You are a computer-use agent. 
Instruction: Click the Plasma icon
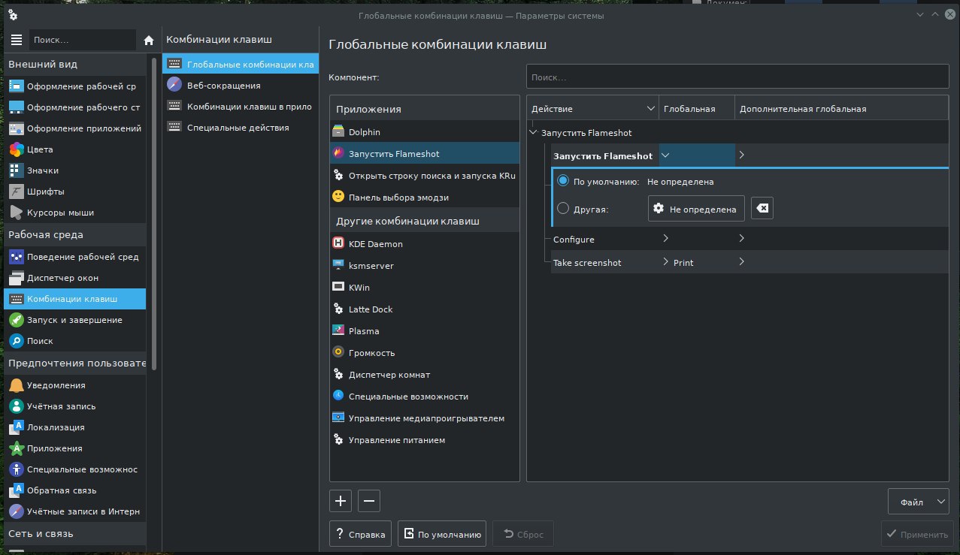pos(338,331)
